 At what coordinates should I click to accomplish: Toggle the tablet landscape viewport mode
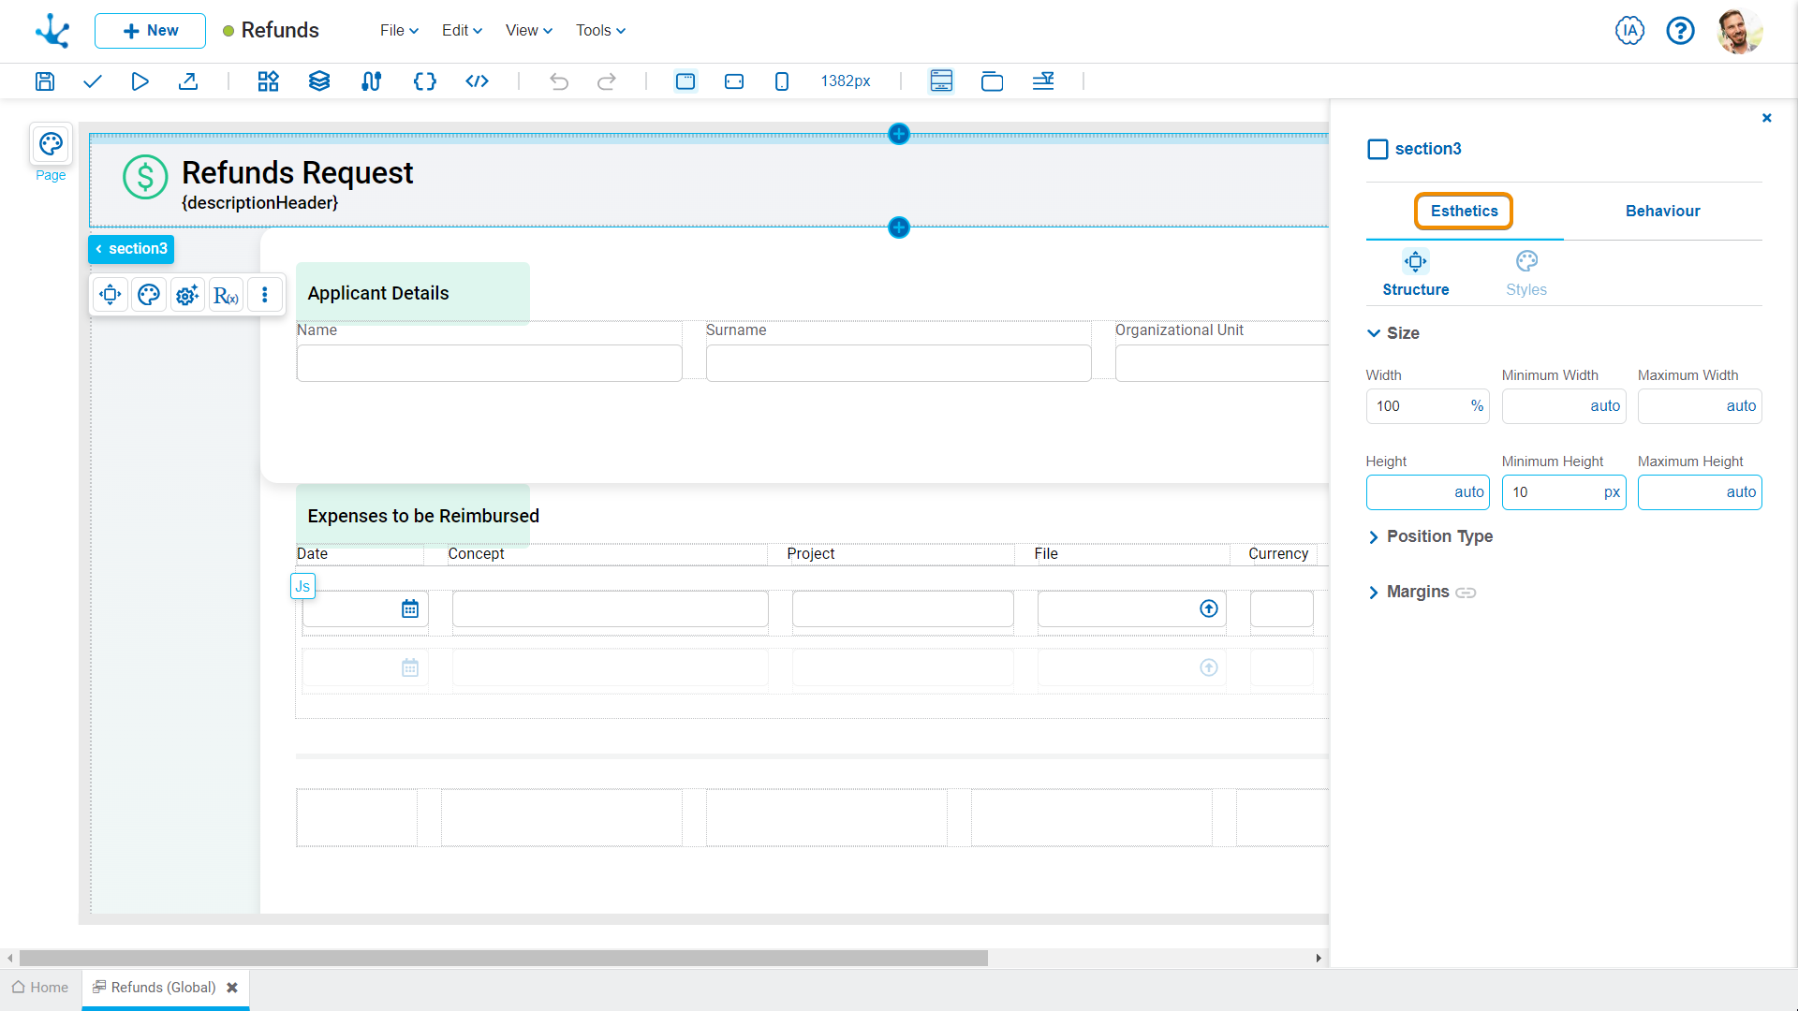click(734, 81)
